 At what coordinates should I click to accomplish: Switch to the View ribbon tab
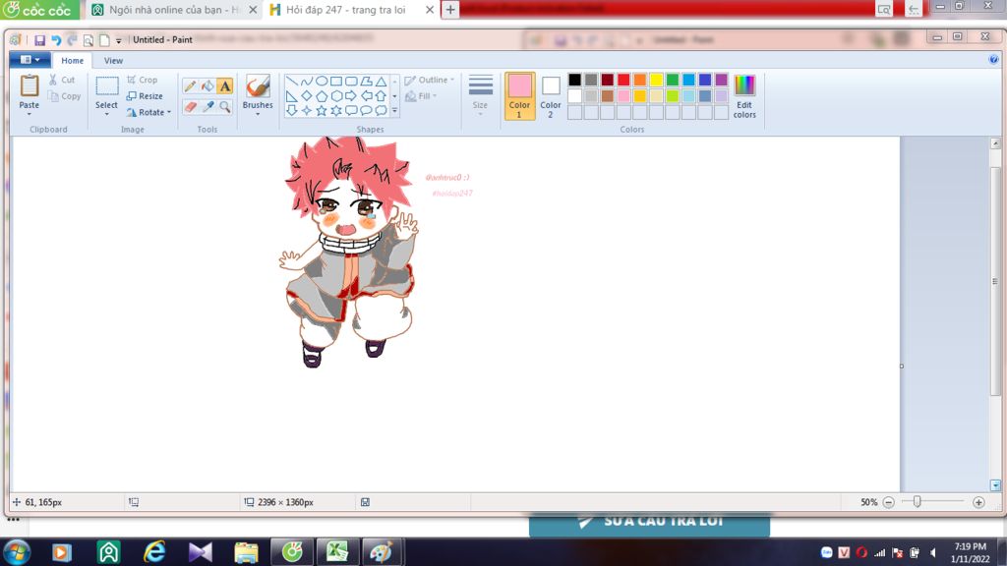(x=113, y=60)
